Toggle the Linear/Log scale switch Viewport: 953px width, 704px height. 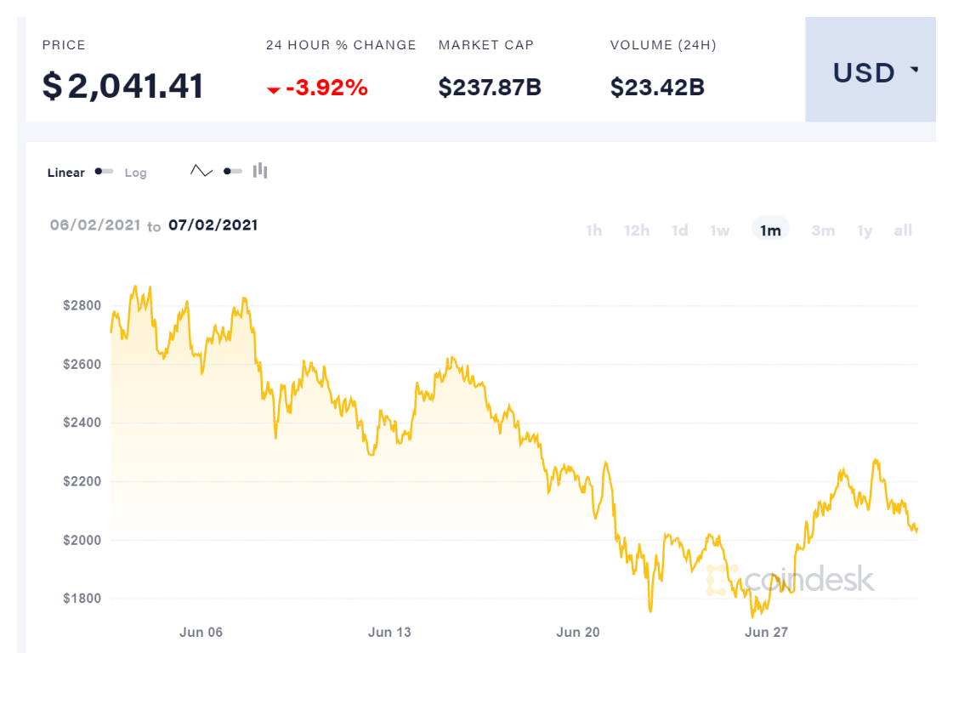click(x=105, y=172)
